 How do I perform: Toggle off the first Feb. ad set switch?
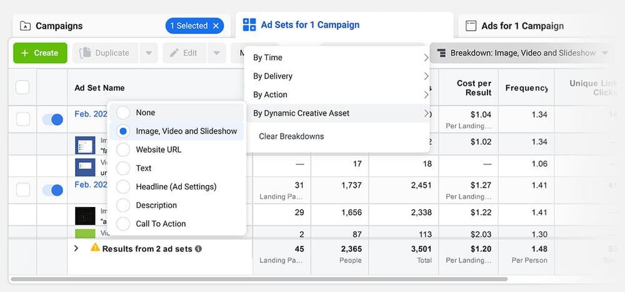(x=52, y=119)
